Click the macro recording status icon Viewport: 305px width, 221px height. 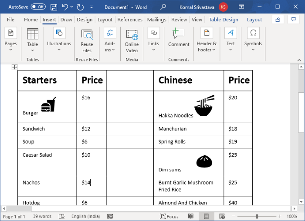110,216
